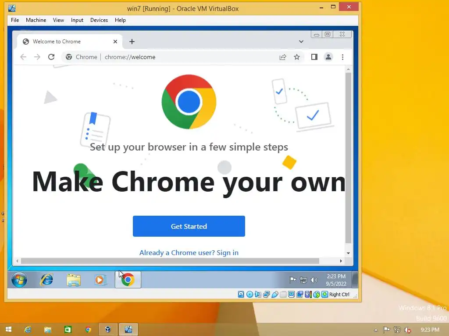Click the host network tray icon
Screen dimensions: 449x336
coord(397,330)
